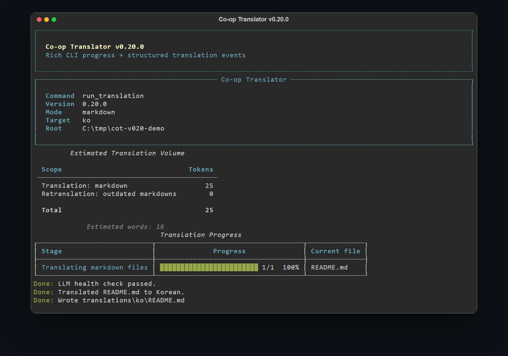Click the Current file column header
This screenshot has height=356, width=508.
click(x=336, y=251)
